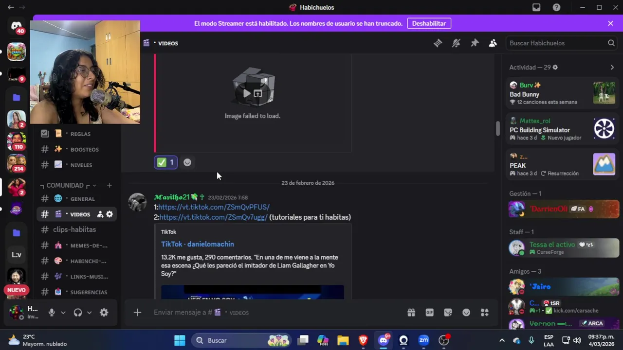The width and height of the screenshot is (623, 350).
Task: Focus the Buscar Habichuelos search field
Action: pos(562,43)
